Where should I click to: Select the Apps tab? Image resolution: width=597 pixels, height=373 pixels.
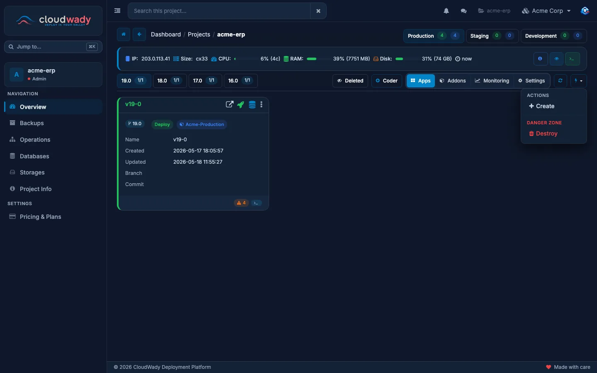pos(421,81)
